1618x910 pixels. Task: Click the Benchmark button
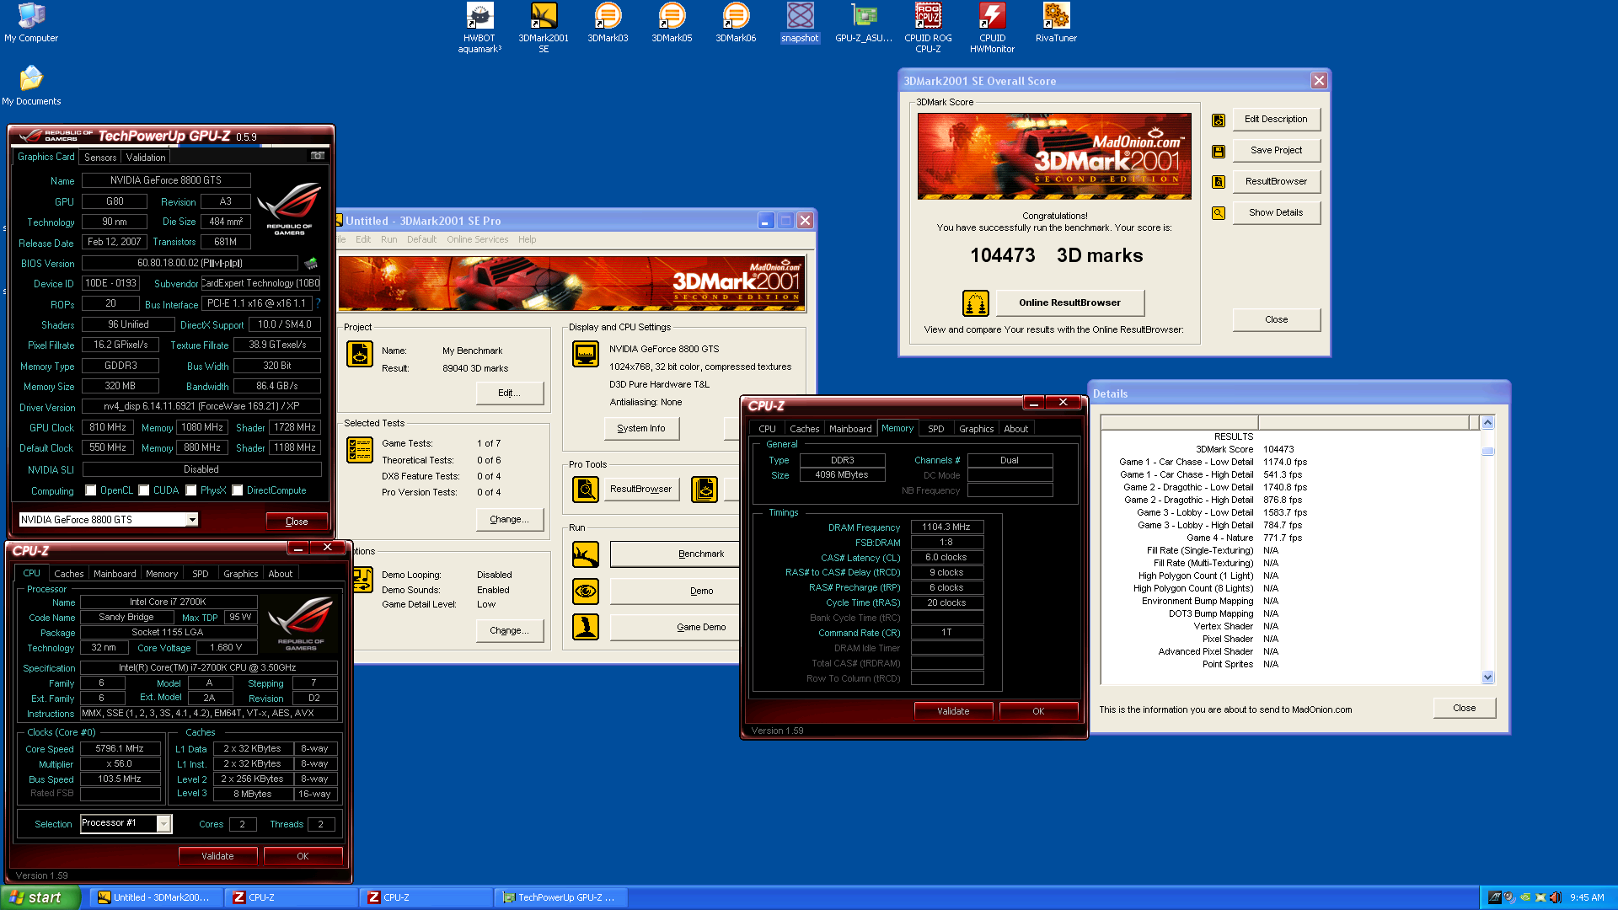(x=674, y=554)
